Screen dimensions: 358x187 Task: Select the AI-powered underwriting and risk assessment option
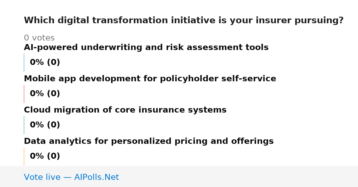[x=146, y=48]
